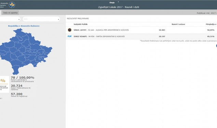Sort by Subjekti Politik column header
Image resolution: width=217 pixels, height=128 pixels.
coord(81,24)
